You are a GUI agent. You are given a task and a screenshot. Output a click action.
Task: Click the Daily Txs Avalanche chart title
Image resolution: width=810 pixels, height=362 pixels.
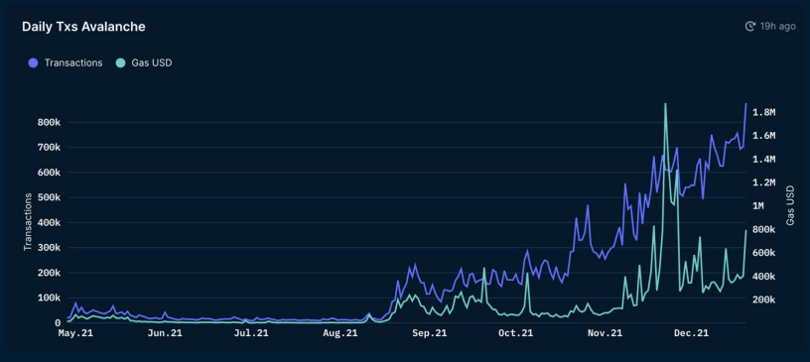83,27
